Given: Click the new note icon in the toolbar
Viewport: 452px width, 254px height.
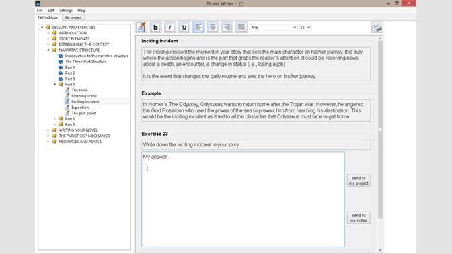Looking at the screenshot, I should [141, 27].
